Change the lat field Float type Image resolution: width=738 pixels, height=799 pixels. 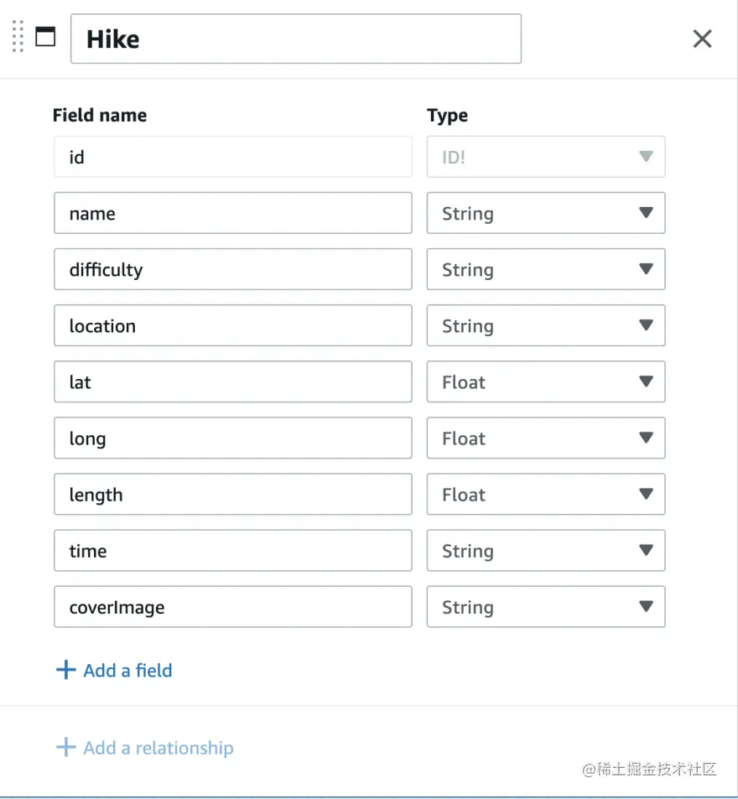coord(545,381)
